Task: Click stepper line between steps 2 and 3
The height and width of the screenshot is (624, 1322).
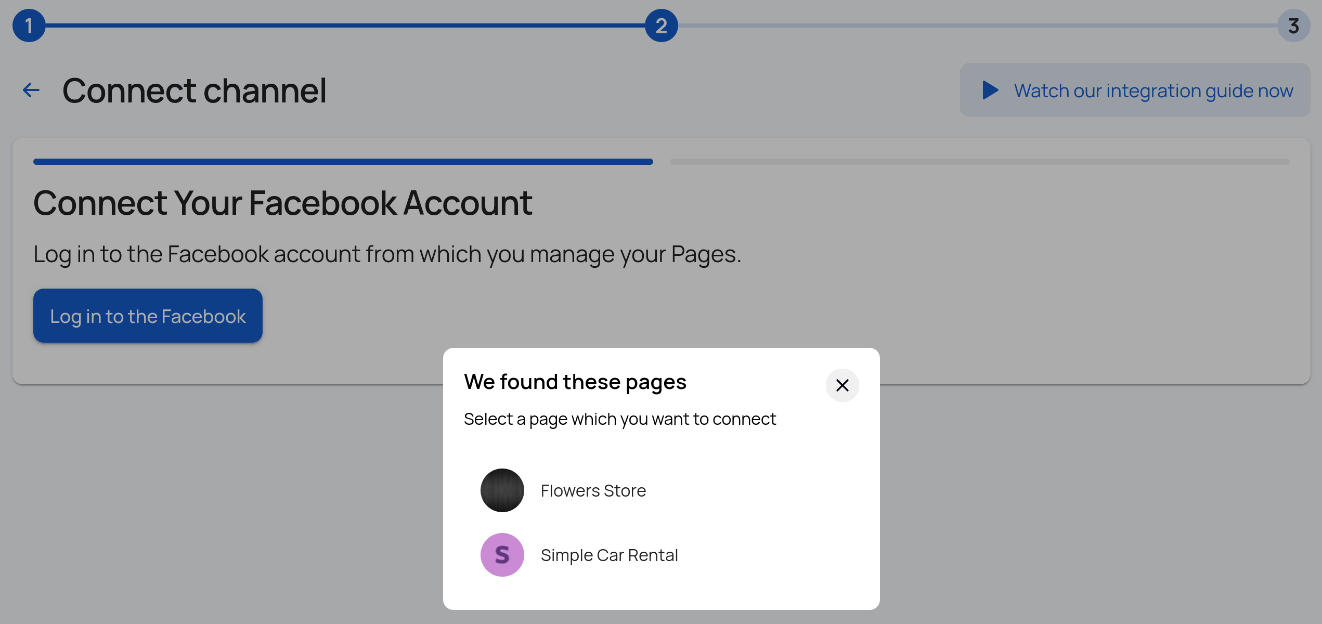Action: tap(978, 25)
